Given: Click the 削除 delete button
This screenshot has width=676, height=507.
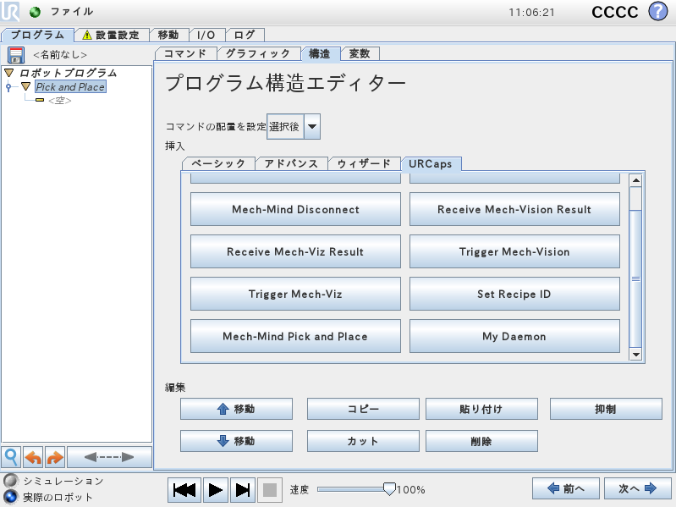Looking at the screenshot, I should [481, 441].
